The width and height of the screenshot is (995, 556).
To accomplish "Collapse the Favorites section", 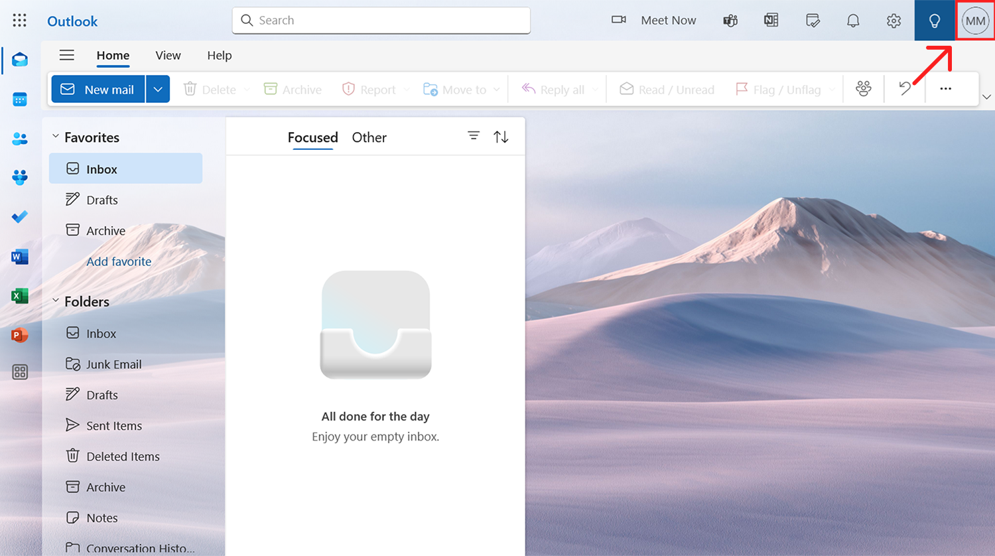I will [x=56, y=137].
